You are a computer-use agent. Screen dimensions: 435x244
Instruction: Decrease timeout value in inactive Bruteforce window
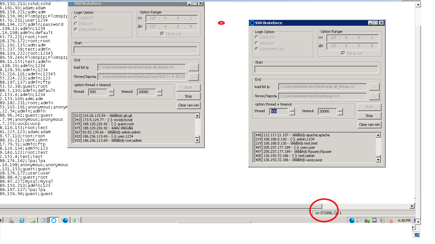coord(160,94)
